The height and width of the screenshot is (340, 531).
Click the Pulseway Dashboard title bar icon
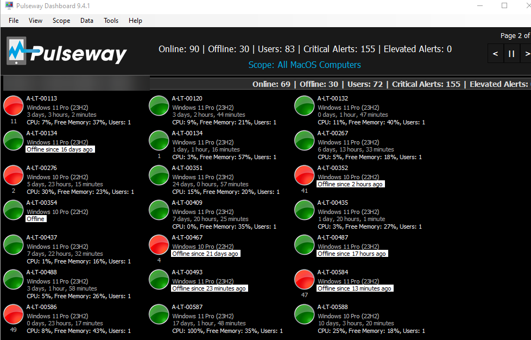9,5
